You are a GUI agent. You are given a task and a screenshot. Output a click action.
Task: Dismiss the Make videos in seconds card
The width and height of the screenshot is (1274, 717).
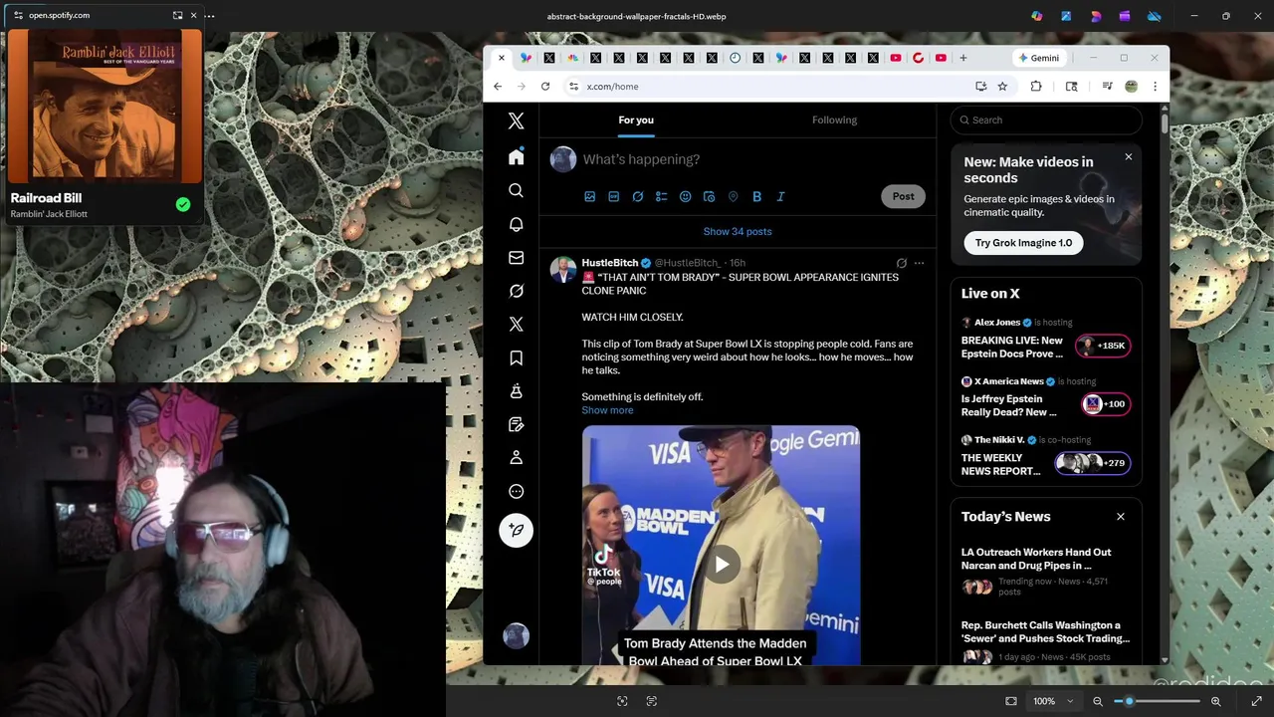pos(1128,157)
